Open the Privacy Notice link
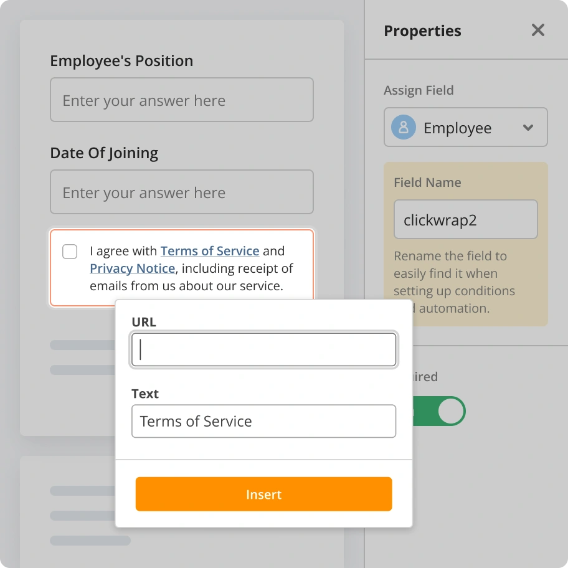 point(132,268)
